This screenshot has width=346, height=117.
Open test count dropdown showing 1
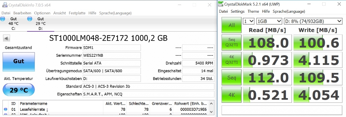point(249,21)
